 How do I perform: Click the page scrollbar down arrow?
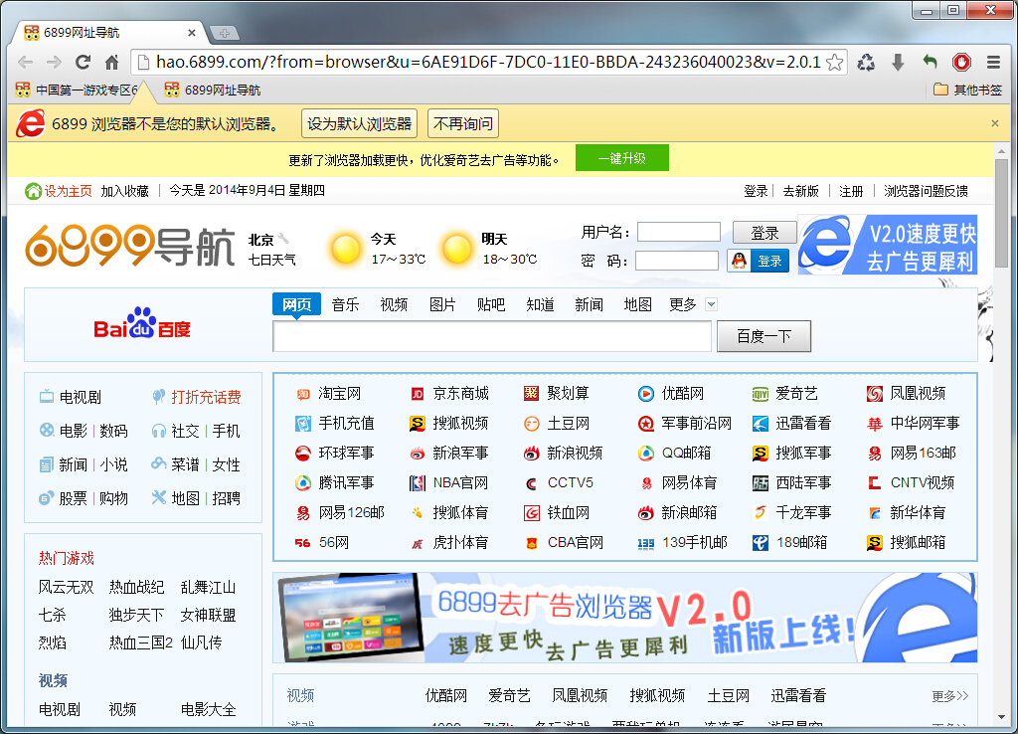[1001, 717]
